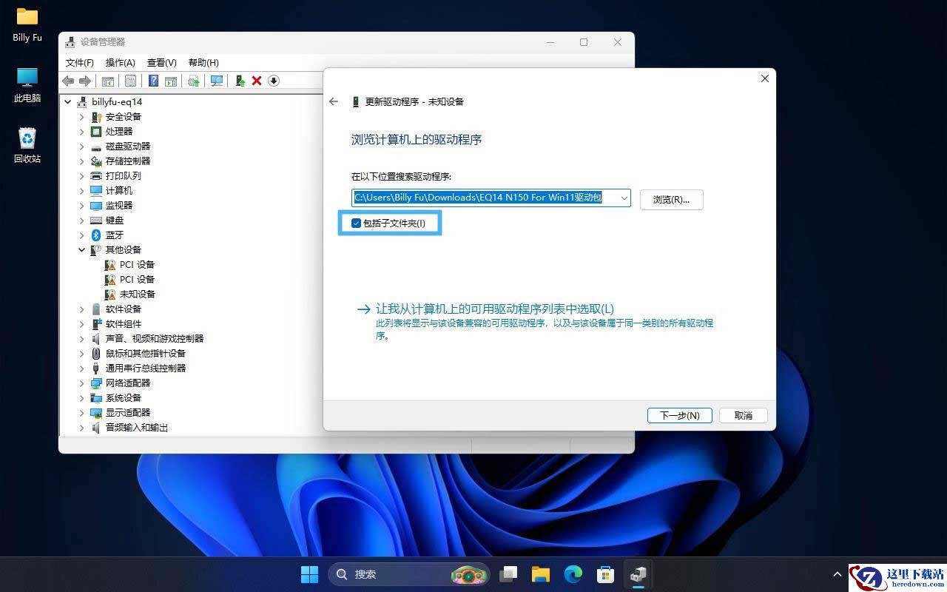Uninstall the device with the red X icon

257,81
